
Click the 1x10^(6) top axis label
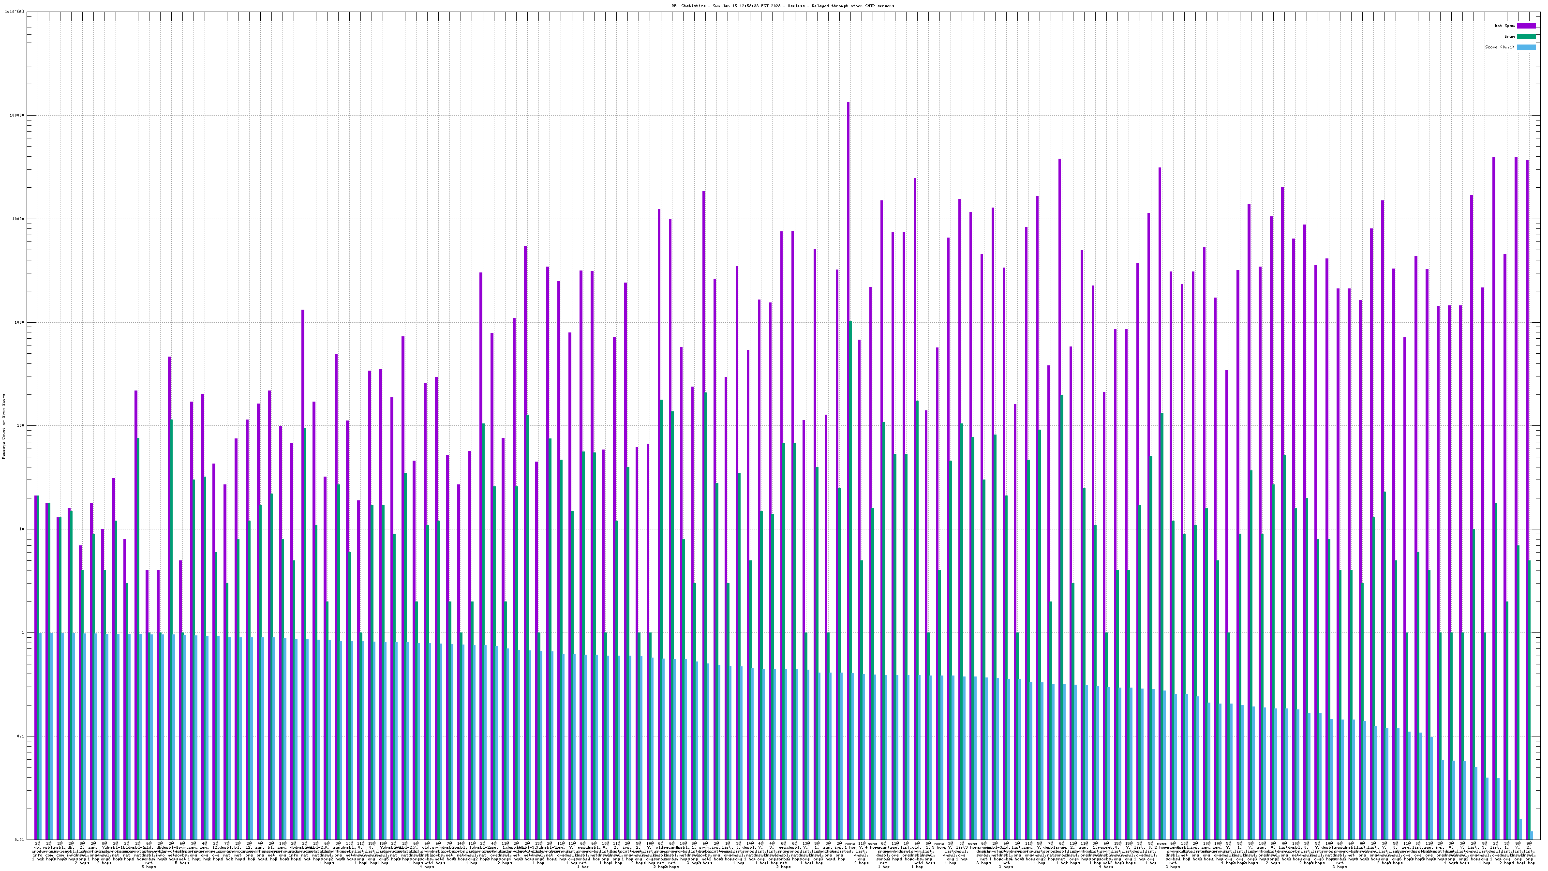click(x=15, y=12)
